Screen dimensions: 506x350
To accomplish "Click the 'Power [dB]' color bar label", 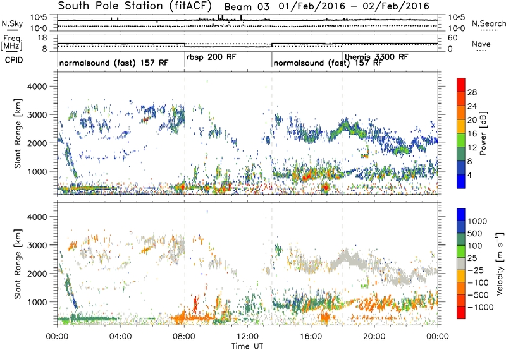I will 483,133.
